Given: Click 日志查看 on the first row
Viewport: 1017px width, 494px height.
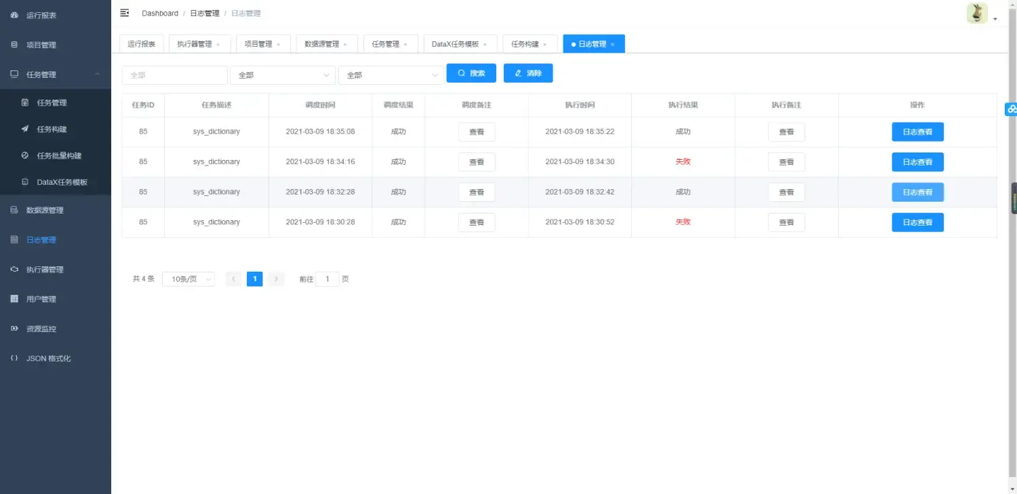Looking at the screenshot, I should click(917, 131).
